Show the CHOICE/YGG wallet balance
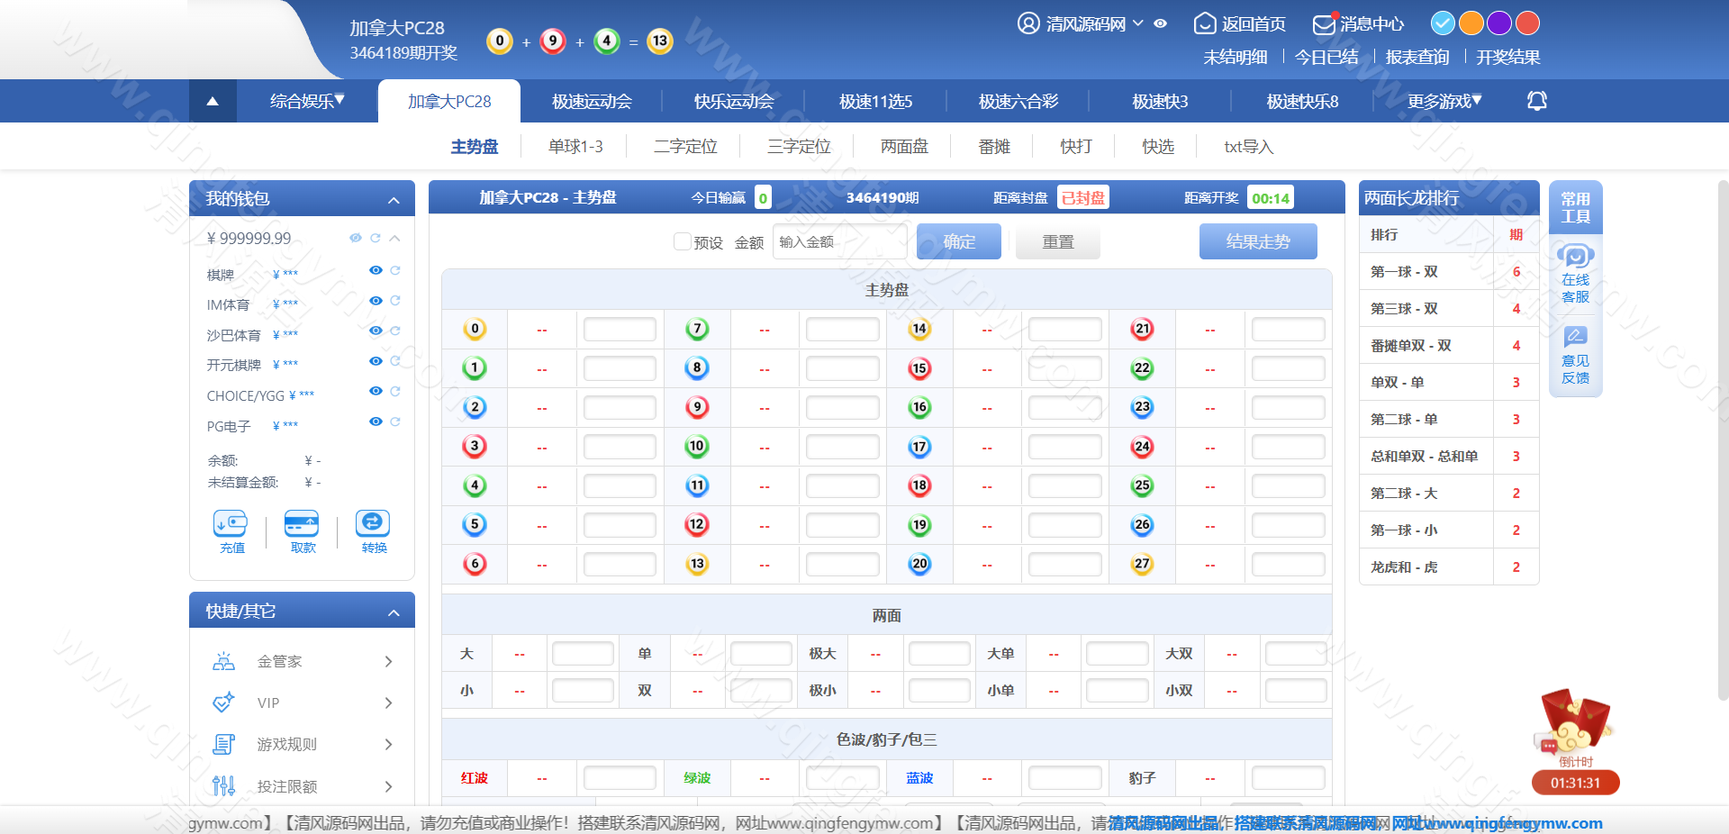This screenshot has height=834, width=1729. (x=376, y=391)
